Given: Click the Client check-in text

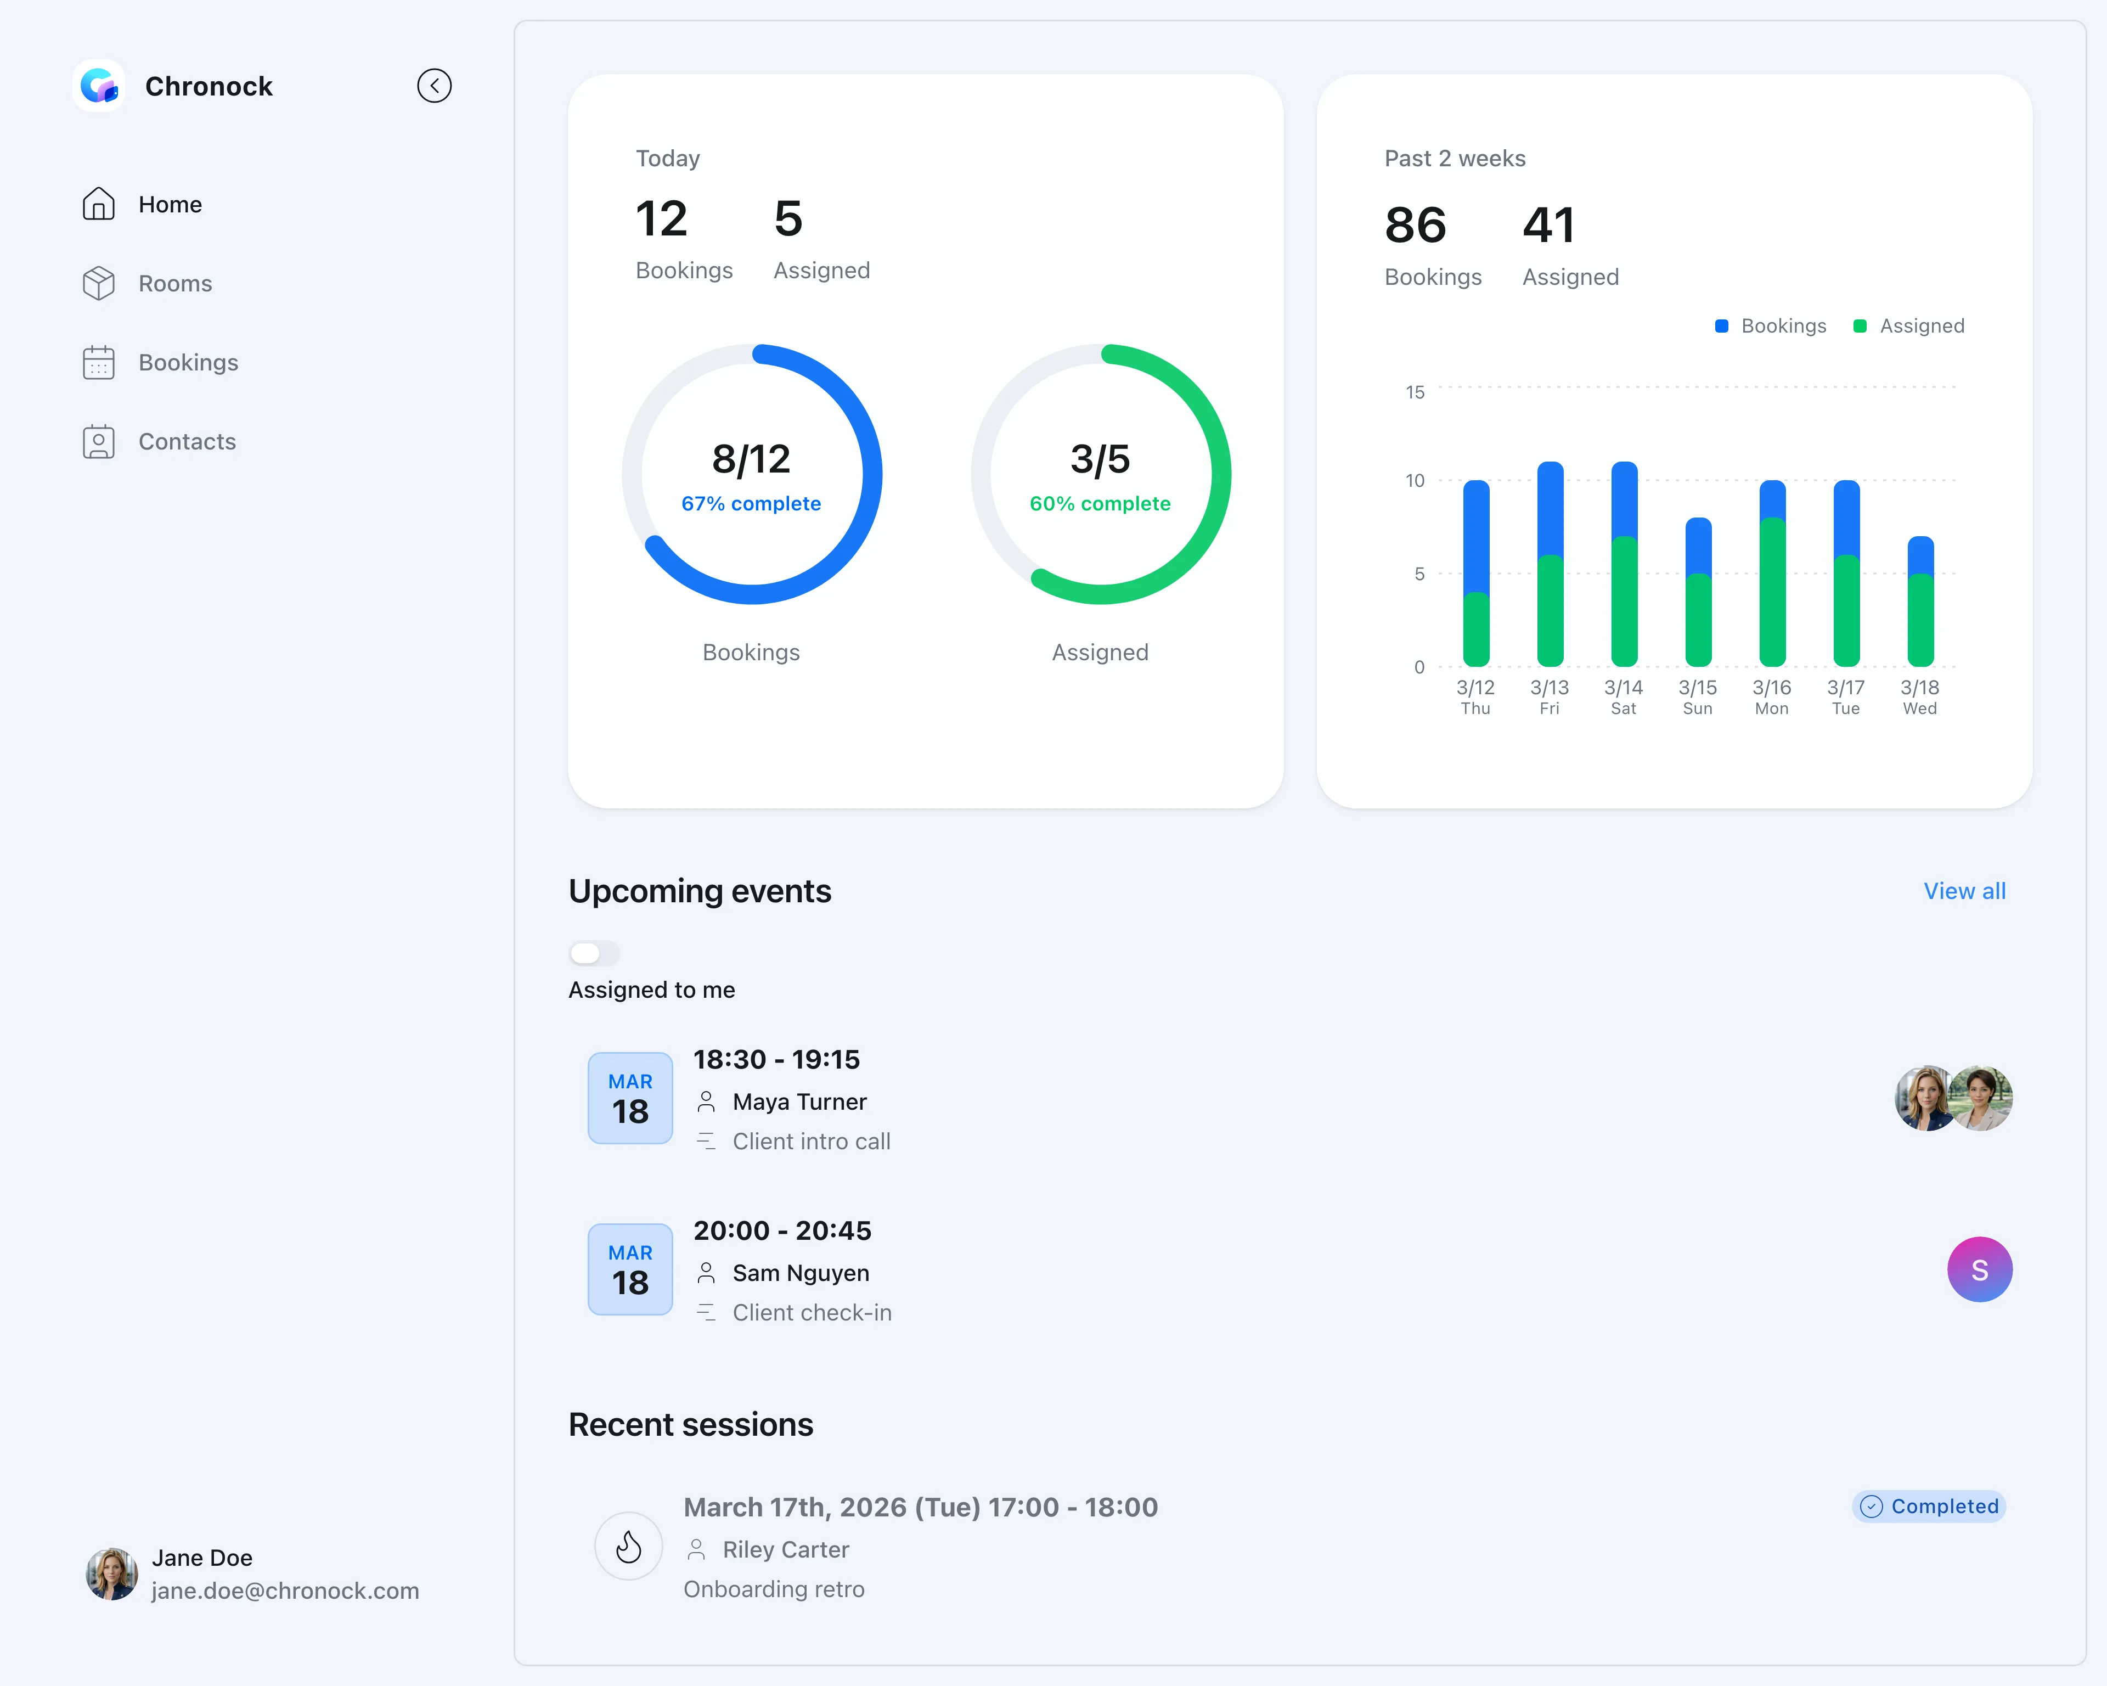Looking at the screenshot, I should coord(812,1313).
